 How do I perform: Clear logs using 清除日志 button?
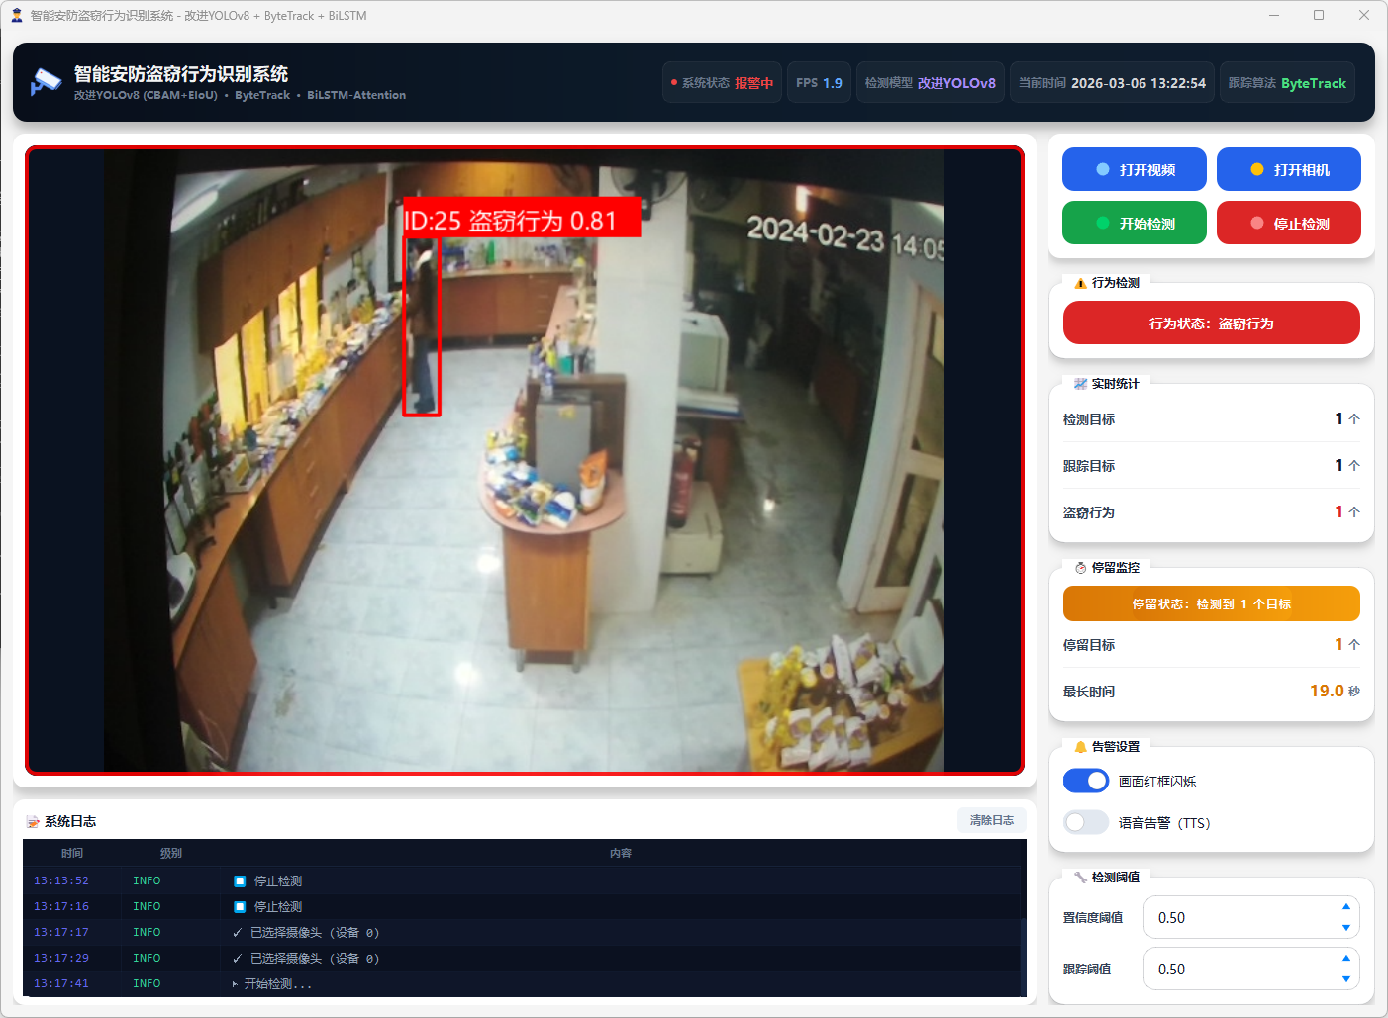pyautogui.click(x=991, y=820)
